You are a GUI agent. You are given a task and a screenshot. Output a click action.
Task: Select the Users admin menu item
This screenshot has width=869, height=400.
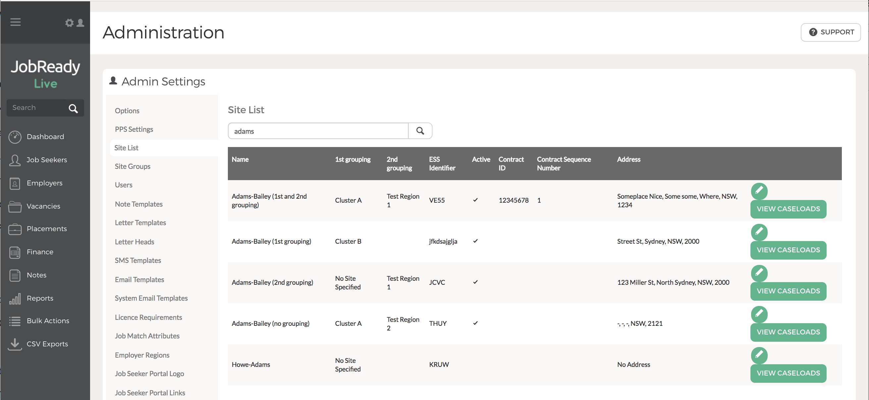(124, 185)
